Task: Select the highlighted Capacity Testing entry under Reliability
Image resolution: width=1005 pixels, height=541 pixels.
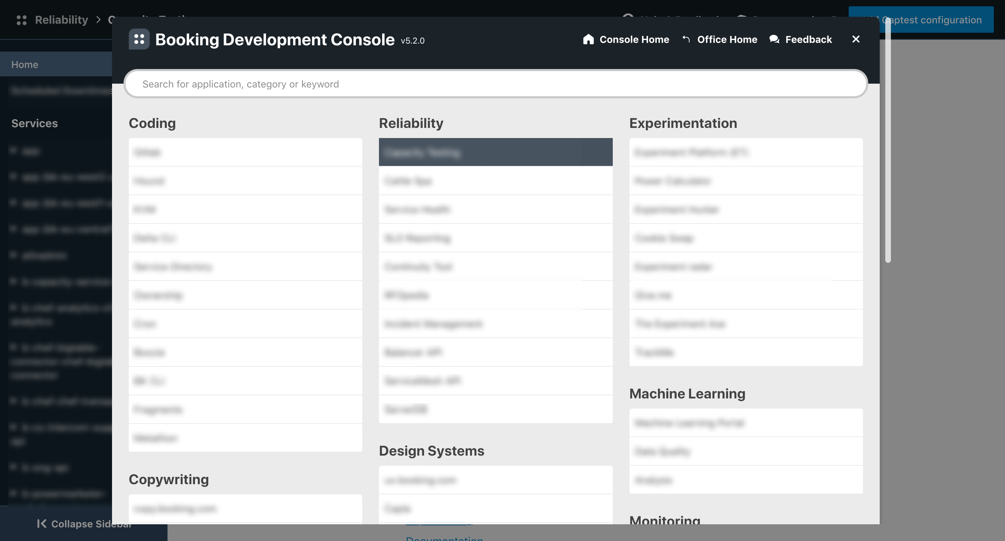Action: 496,152
